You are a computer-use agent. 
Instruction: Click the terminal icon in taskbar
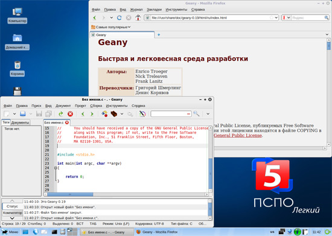[54, 232]
